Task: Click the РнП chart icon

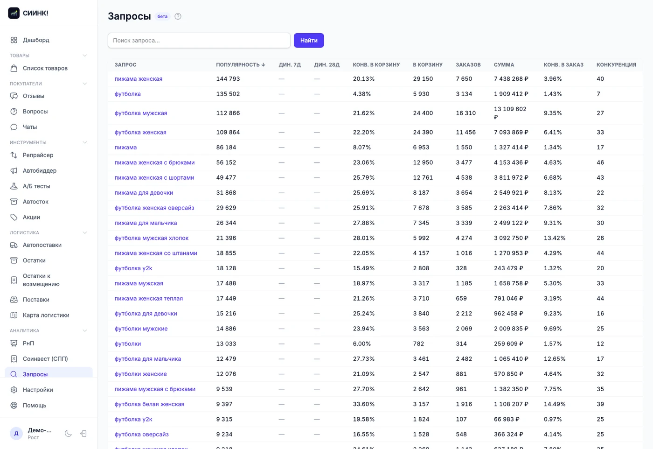Action: pyautogui.click(x=14, y=343)
